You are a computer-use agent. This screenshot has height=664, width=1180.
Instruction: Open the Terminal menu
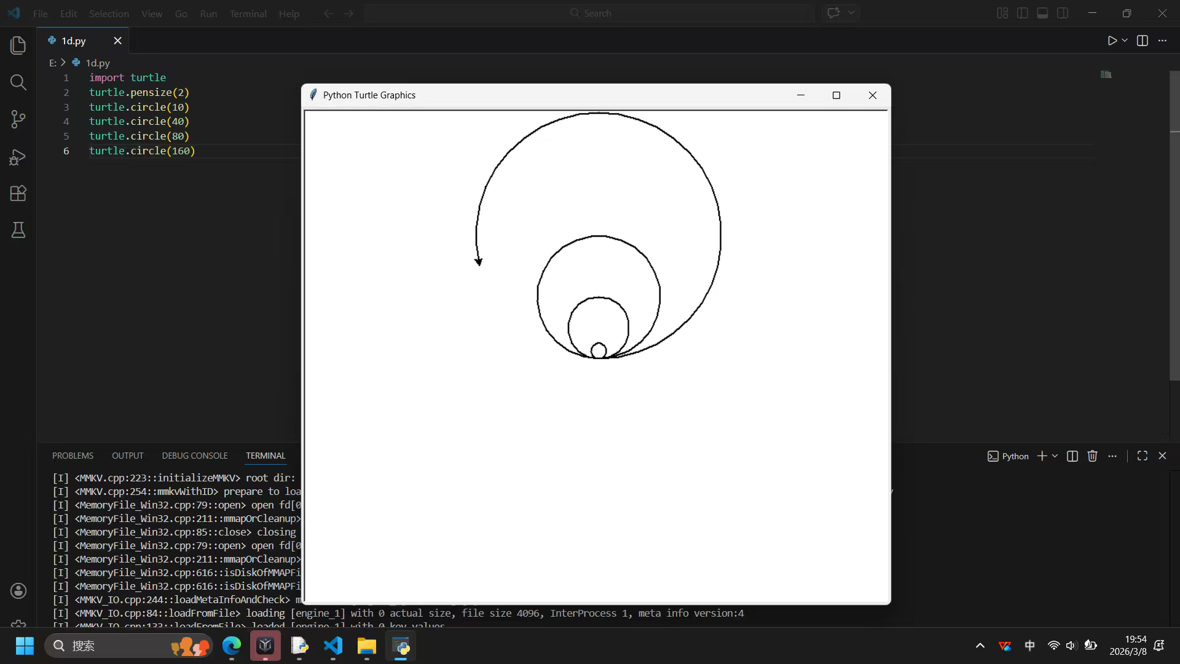(x=248, y=14)
